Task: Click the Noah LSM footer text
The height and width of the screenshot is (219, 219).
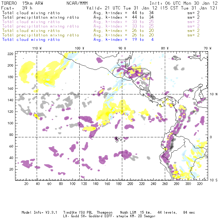Action: point(128,212)
